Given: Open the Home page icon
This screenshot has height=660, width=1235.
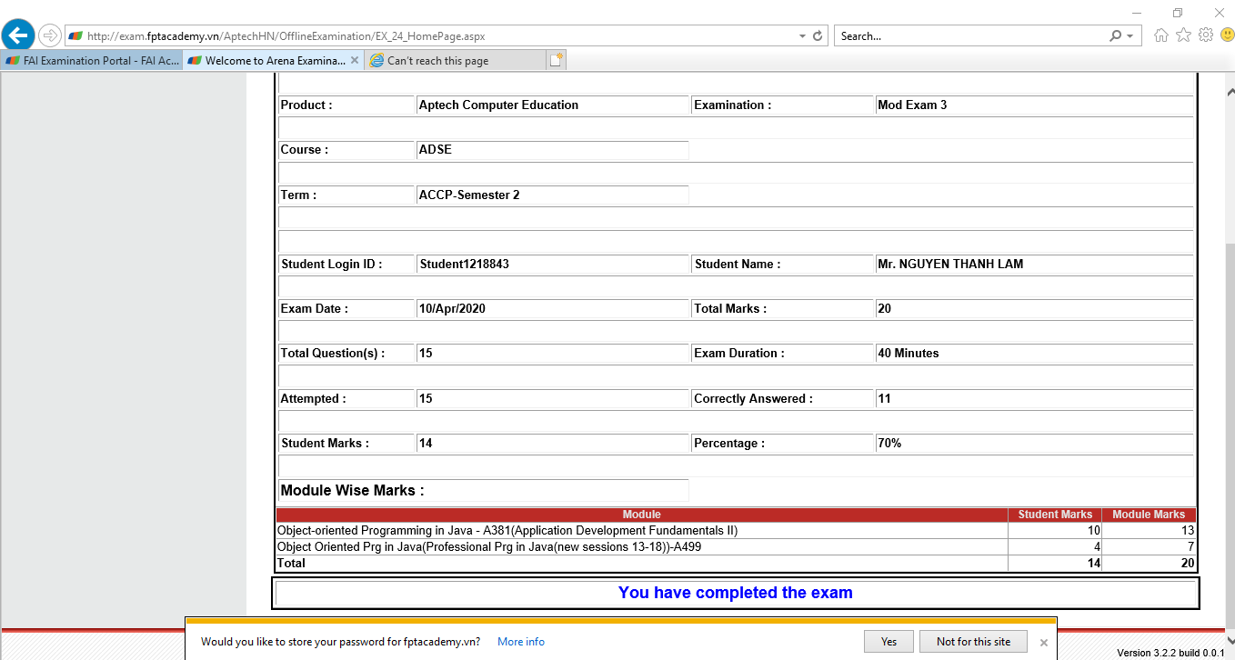Looking at the screenshot, I should (1161, 35).
